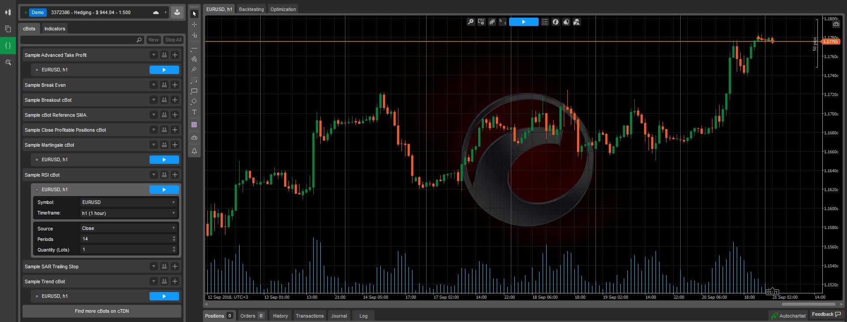Image resolution: width=847 pixels, height=322 pixels.
Task: Open the Transactions tab
Action: point(310,316)
